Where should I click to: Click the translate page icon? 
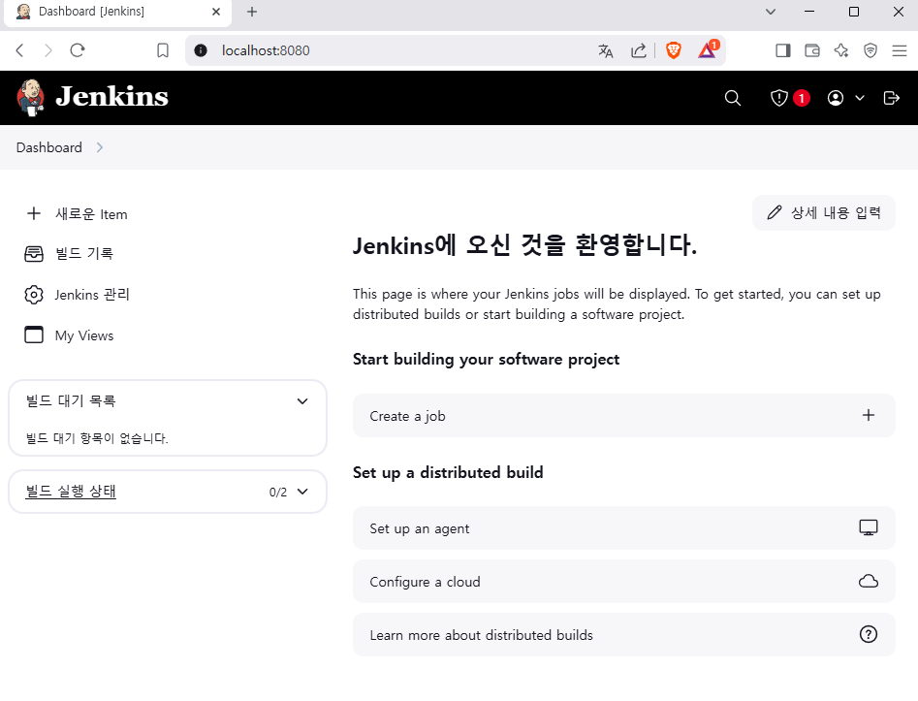point(606,50)
